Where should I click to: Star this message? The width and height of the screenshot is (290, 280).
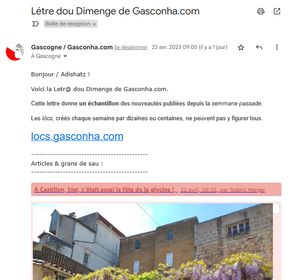(x=241, y=48)
